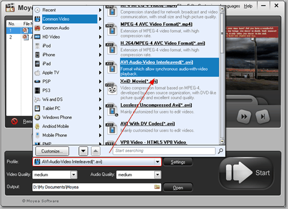Viewport: 288px width, 209px height.
Task: Select file row number 2
Action: (19, 37)
